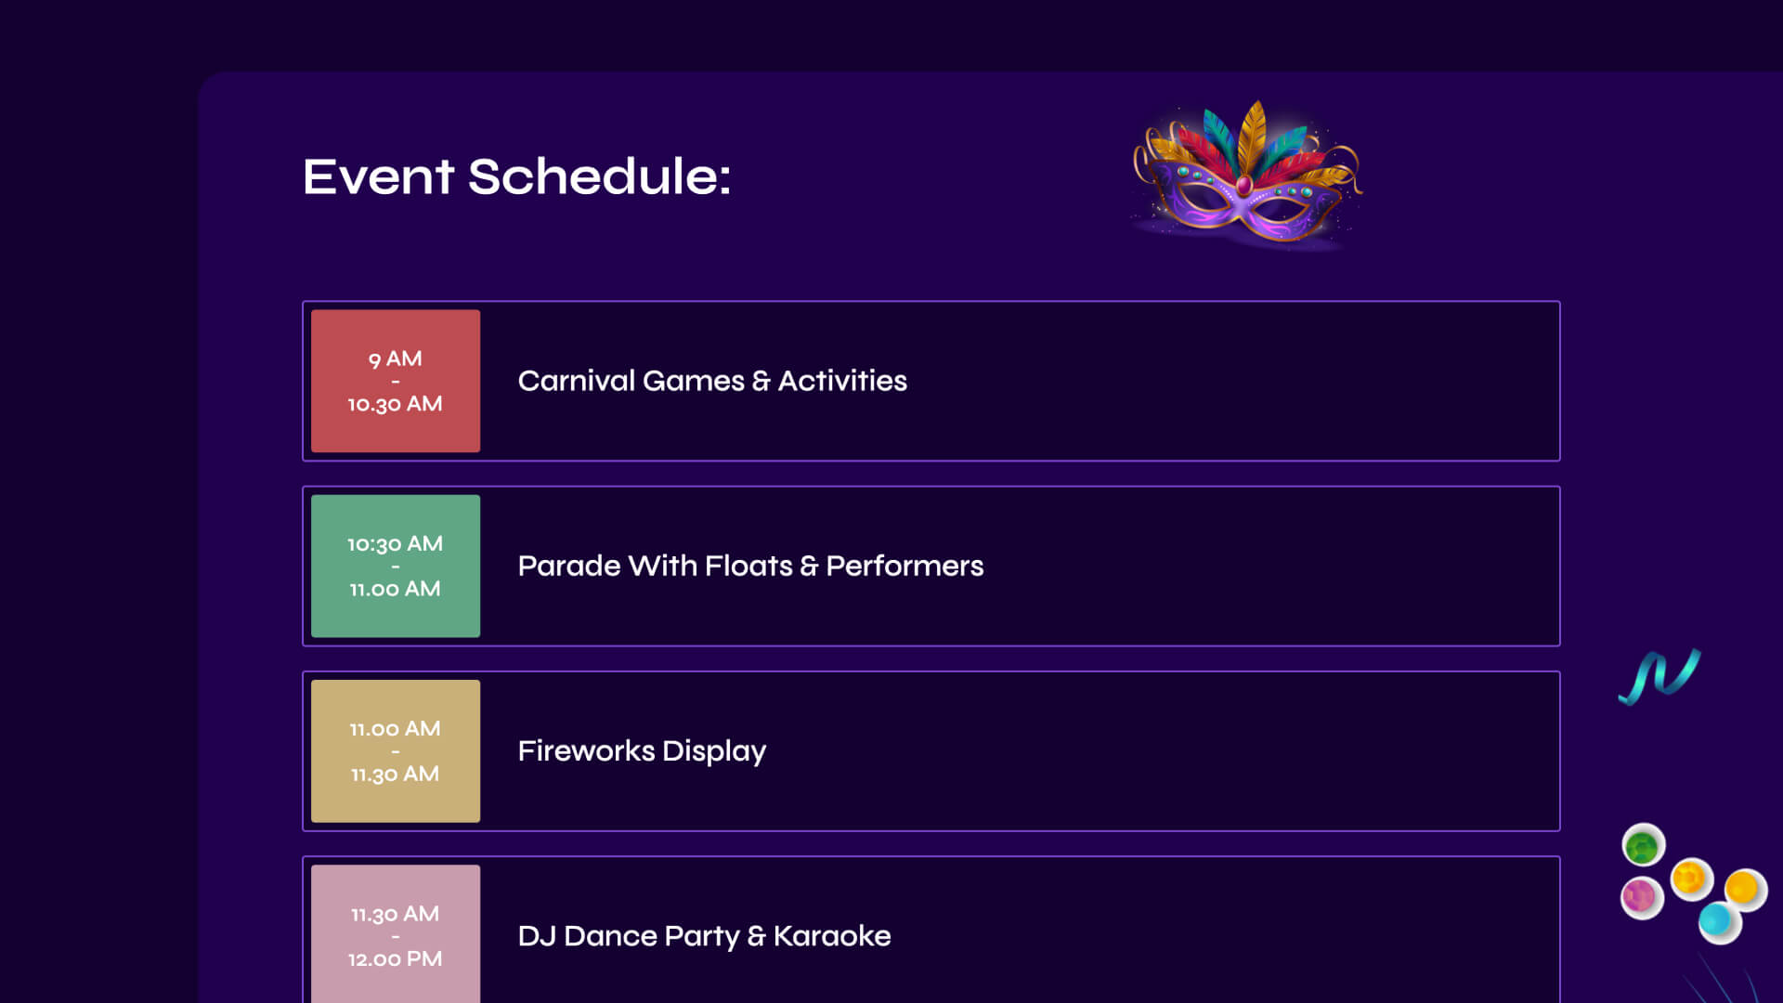The width and height of the screenshot is (1783, 1003).
Task: Click the green confetti ball
Action: [x=1643, y=846]
